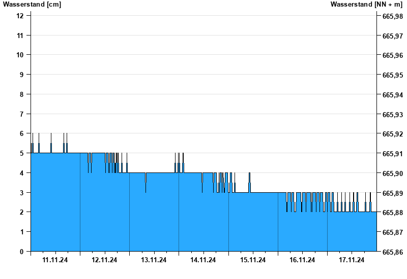This screenshot has height=279, width=407.
Task: Click the right axis value 665,96
Action: 393,55
